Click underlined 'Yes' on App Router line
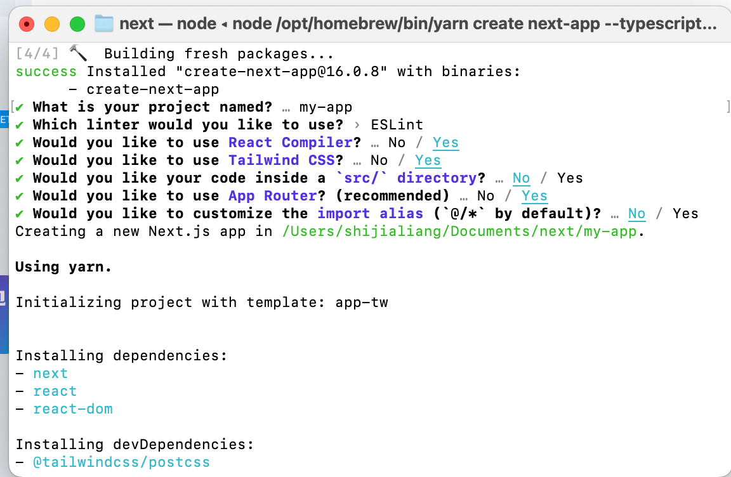 [534, 195]
